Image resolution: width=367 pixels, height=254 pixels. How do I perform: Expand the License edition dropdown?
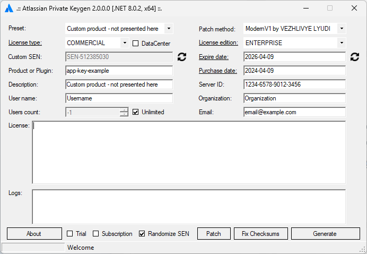[x=342, y=43]
